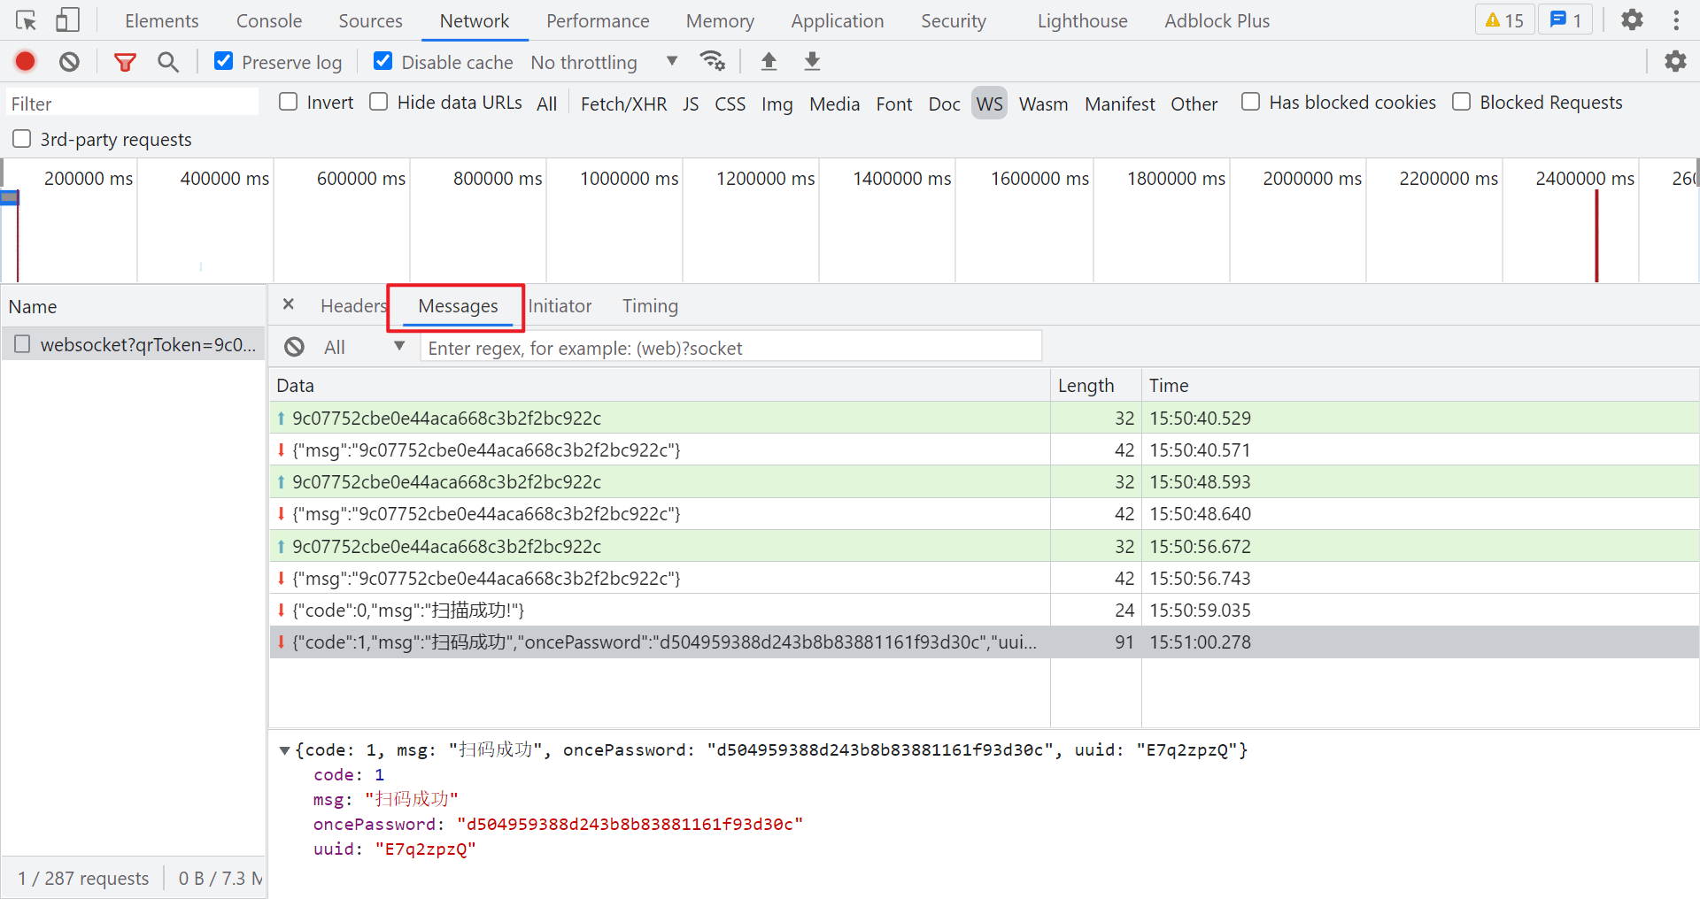The height and width of the screenshot is (899, 1700).
Task: Activate the inspect element picker icon
Action: tap(26, 20)
